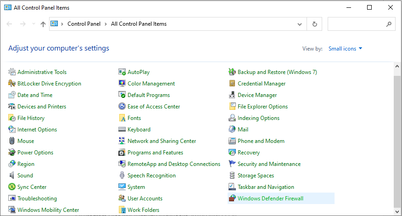This screenshot has width=402, height=216.
Task: Click the Keyboard icon
Action: (x=122, y=130)
